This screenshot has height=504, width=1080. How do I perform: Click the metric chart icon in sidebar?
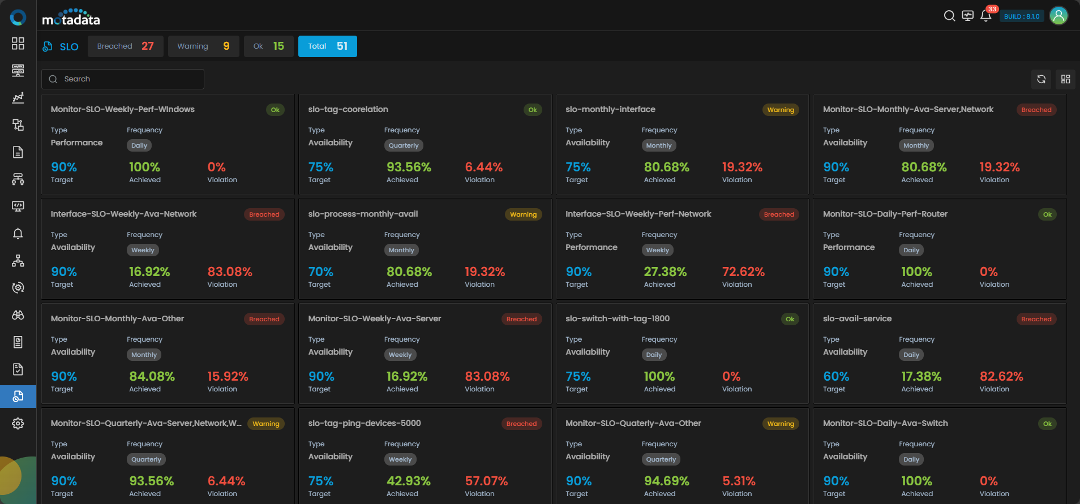(18, 98)
